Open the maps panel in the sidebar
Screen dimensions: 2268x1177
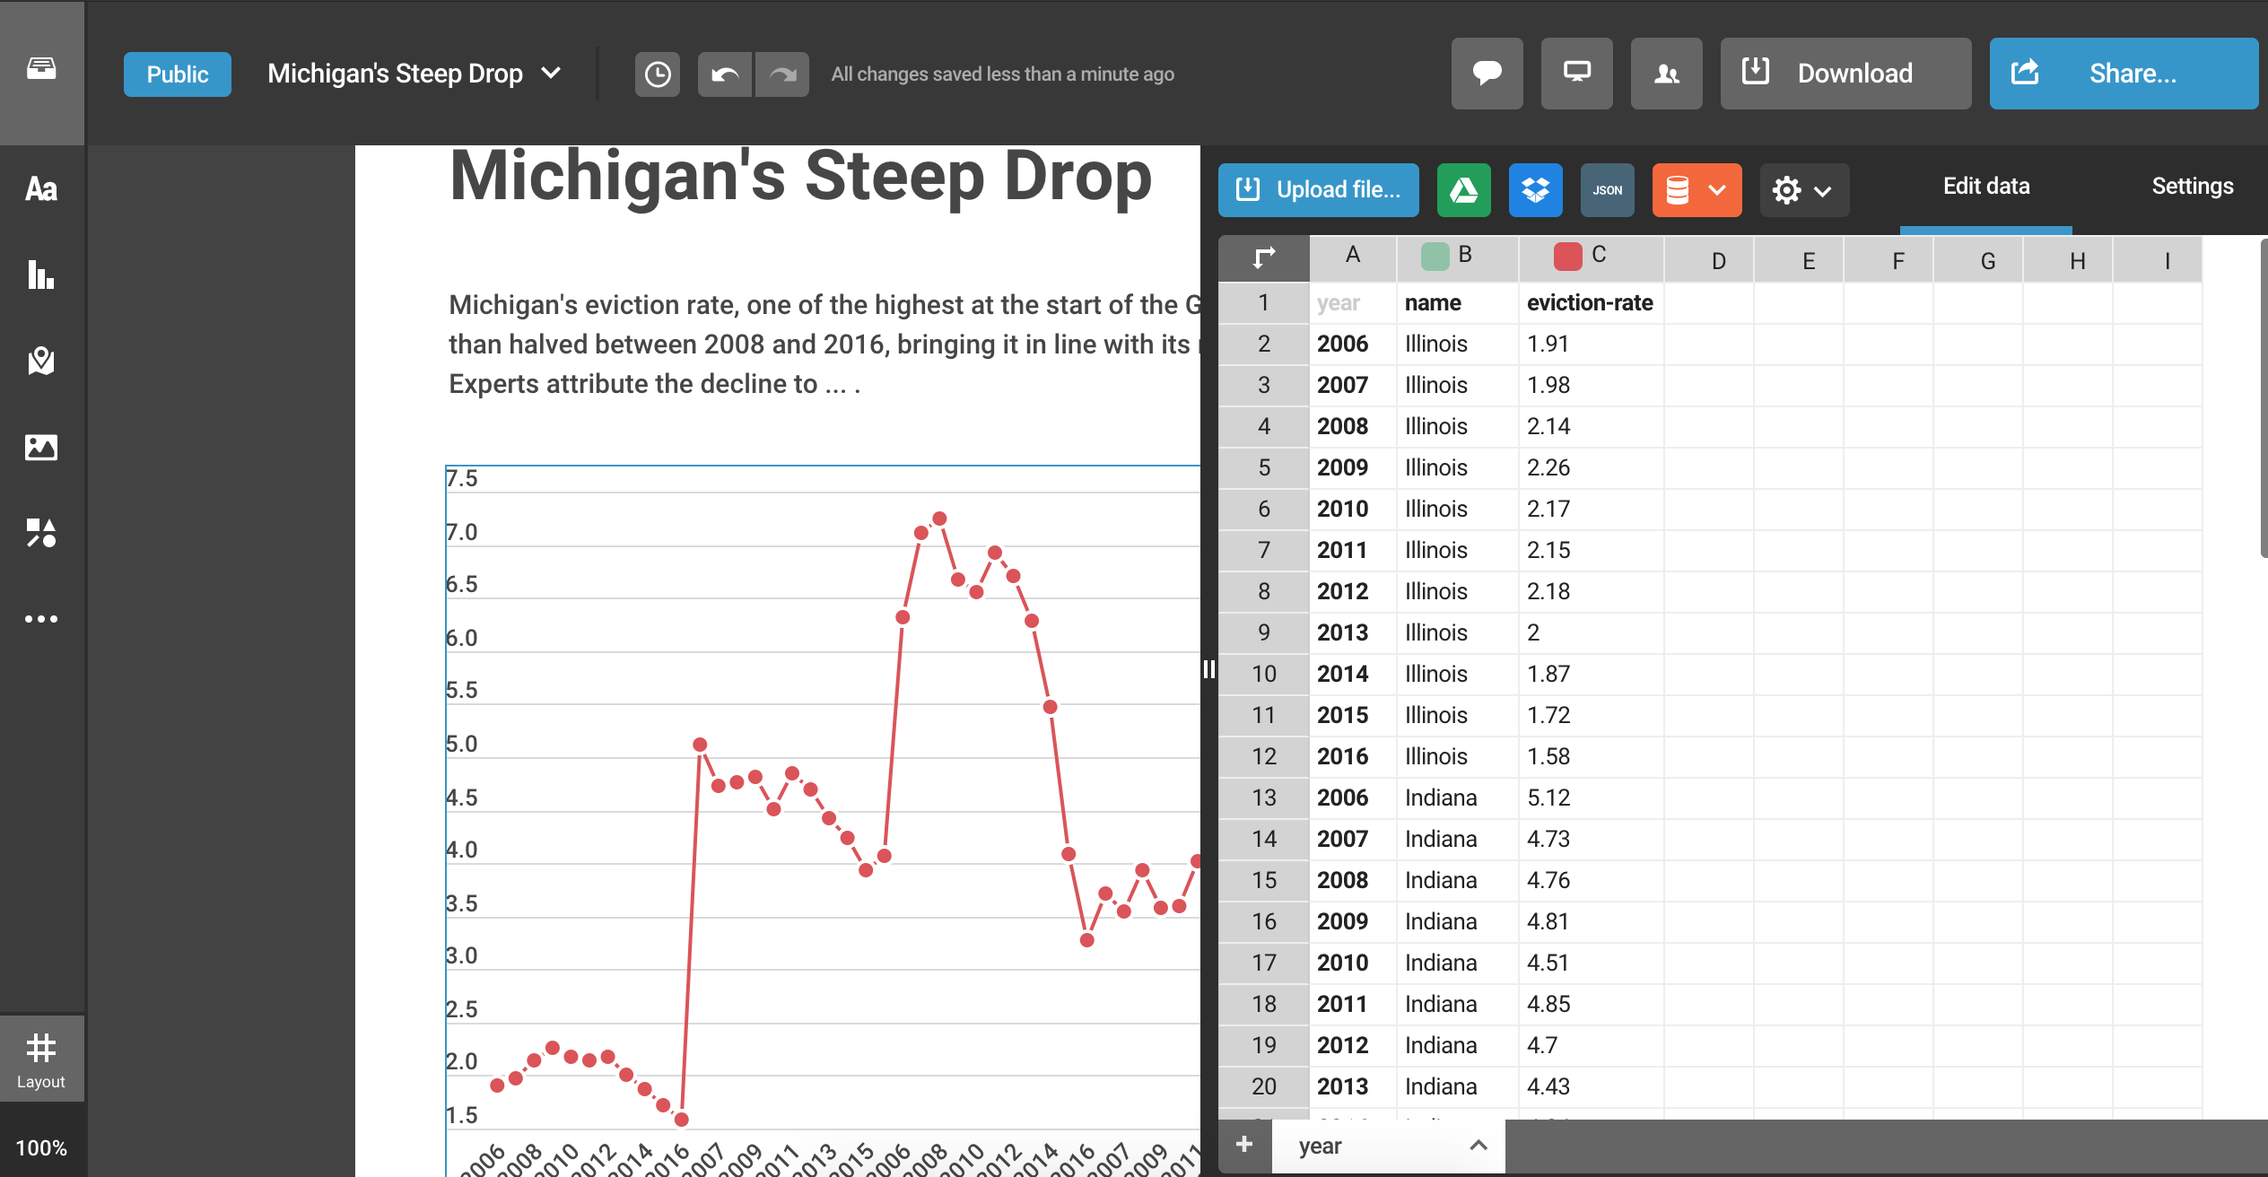pos(41,361)
